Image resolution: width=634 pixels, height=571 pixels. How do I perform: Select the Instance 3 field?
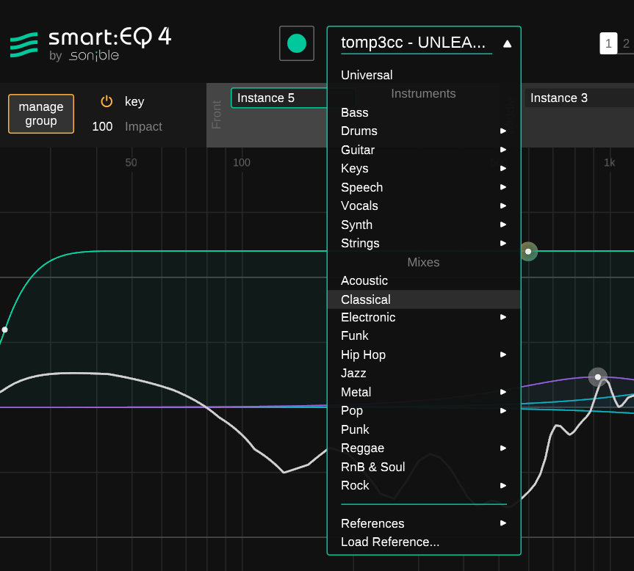(577, 98)
